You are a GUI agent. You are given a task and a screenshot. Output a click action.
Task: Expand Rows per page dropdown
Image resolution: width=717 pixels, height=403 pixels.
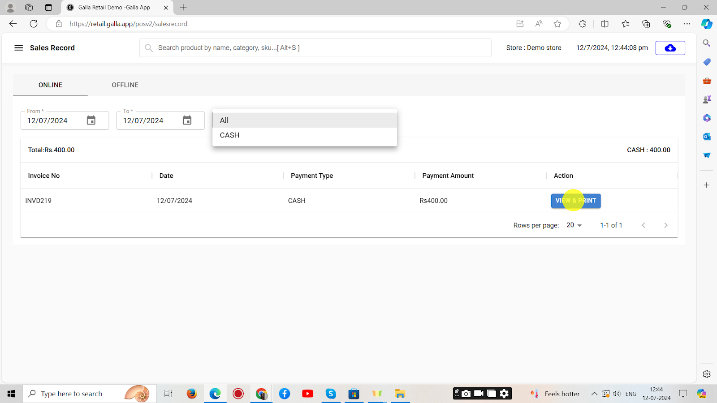[x=574, y=225]
